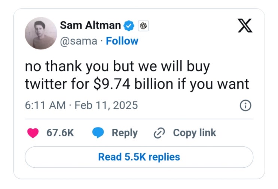Image resolution: width=278 pixels, height=189 pixels.
Task: Click the info circle icon beside the date
Action: (245, 106)
